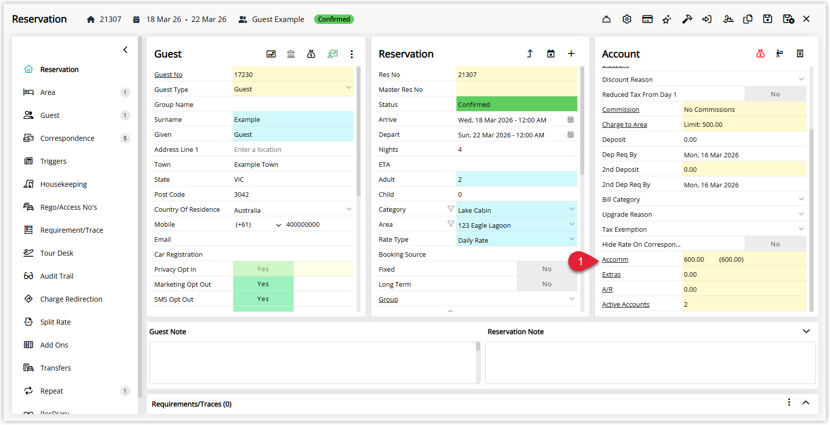This screenshot has height=425, width=830.
Task: Click the service bell icon in top toolbar
Action: click(606, 19)
